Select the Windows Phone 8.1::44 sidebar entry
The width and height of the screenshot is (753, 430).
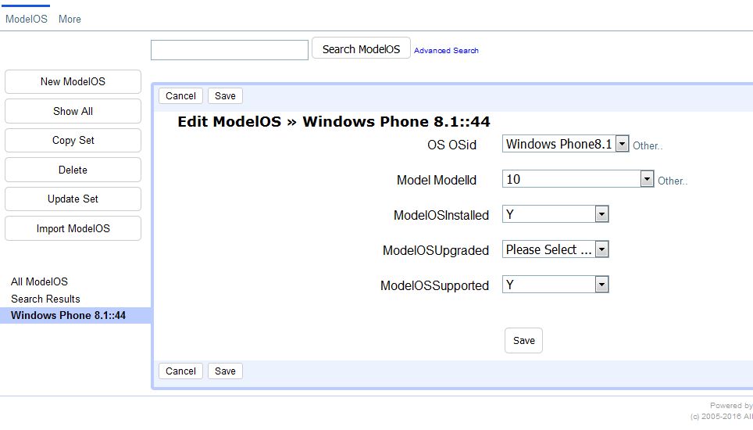[x=76, y=315]
